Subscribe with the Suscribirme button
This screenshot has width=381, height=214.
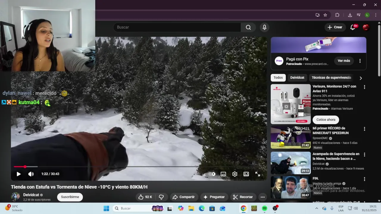70,197
